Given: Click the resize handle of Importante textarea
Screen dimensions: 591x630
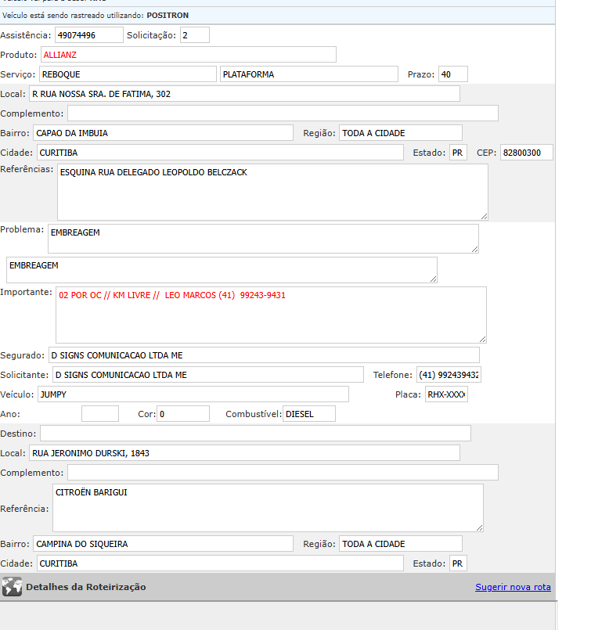Looking at the screenshot, I should (x=482, y=340).
